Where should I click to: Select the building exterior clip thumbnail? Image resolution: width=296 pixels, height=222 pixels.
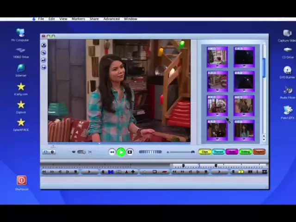(217, 57)
